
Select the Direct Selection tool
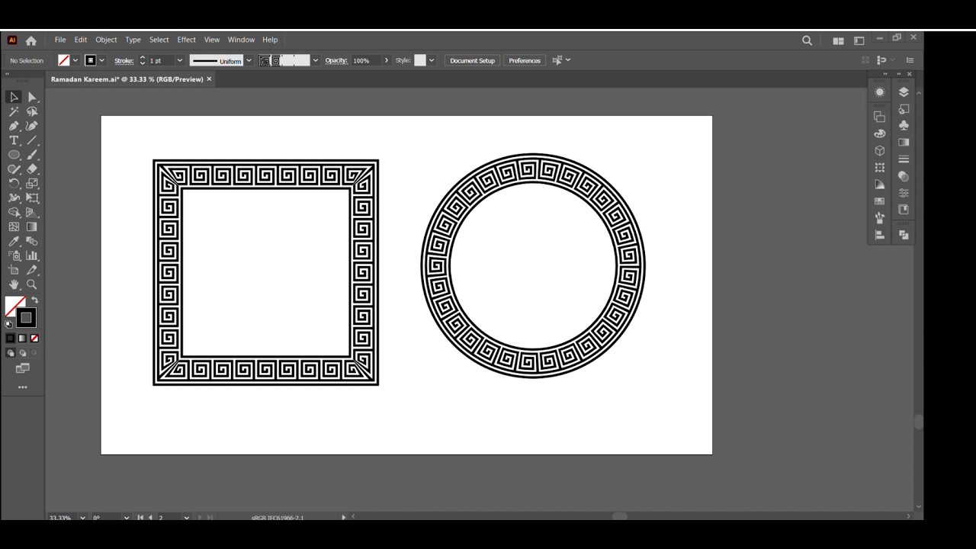coord(32,97)
